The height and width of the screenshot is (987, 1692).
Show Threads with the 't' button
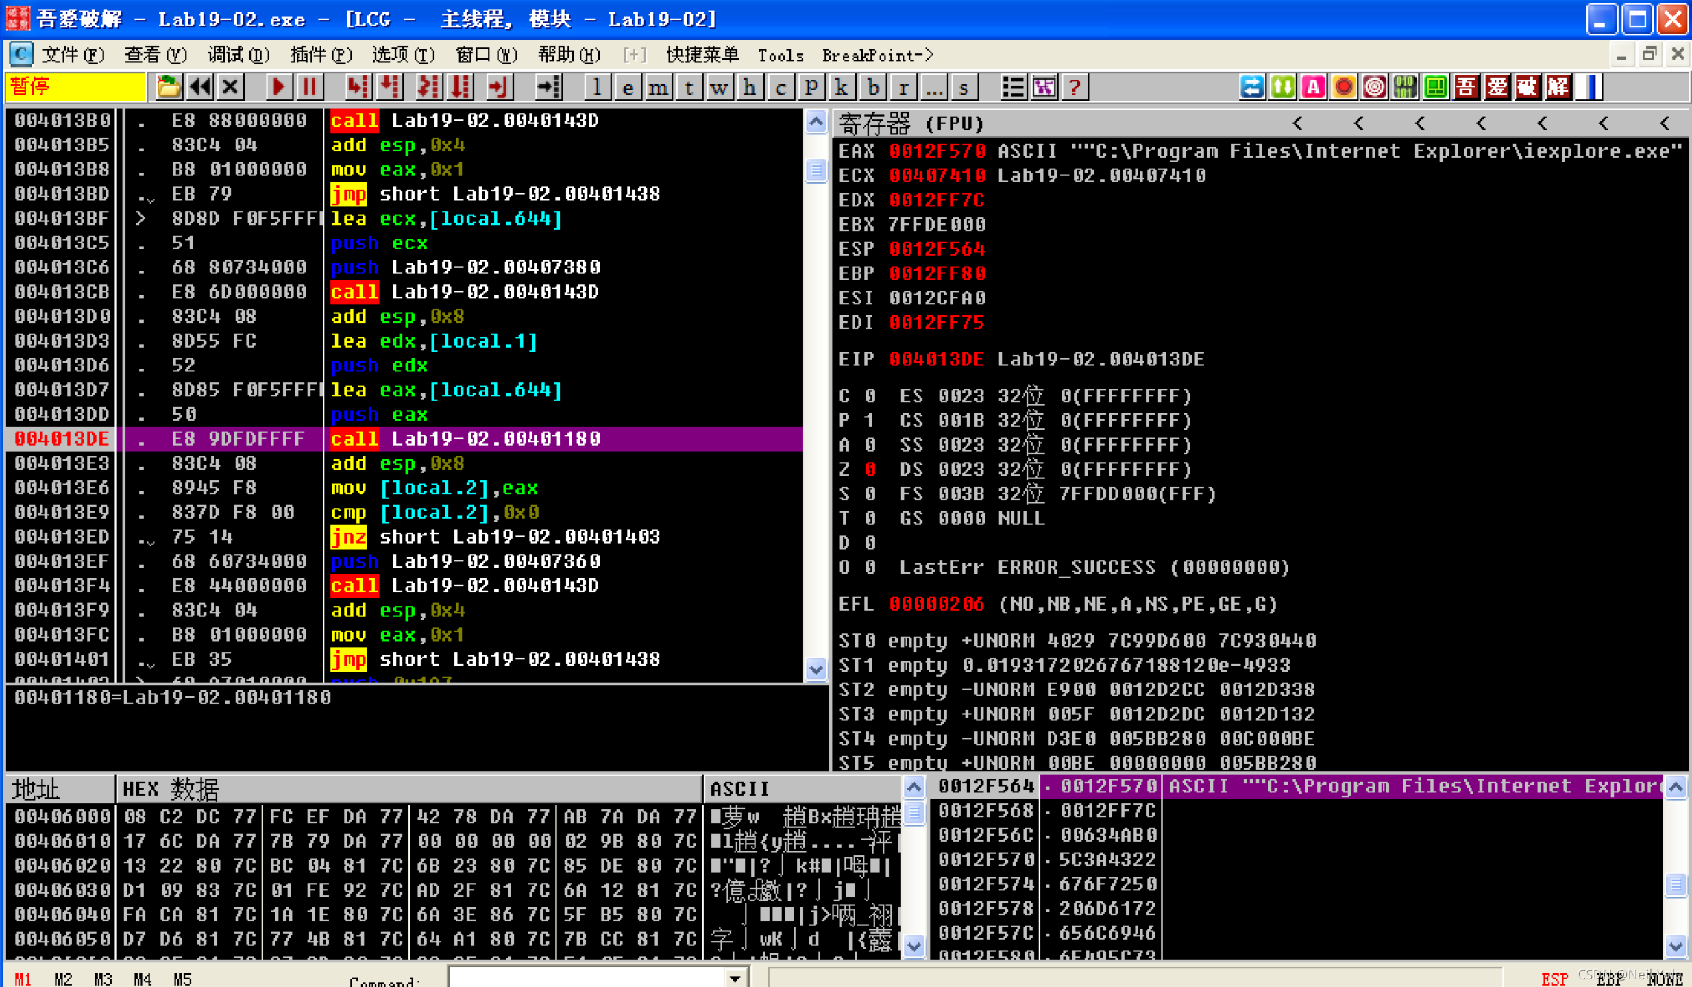pyautogui.click(x=689, y=87)
